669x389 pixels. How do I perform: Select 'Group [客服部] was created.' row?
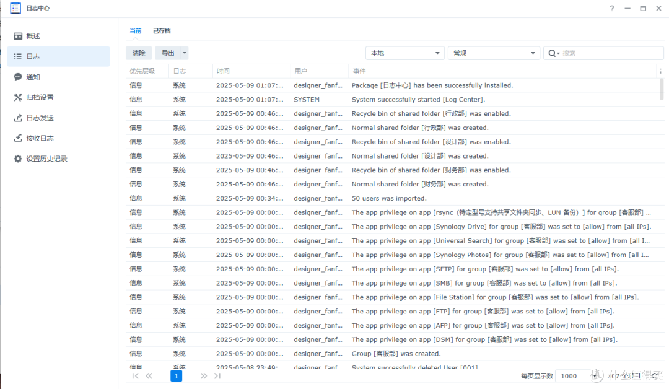click(x=395, y=354)
